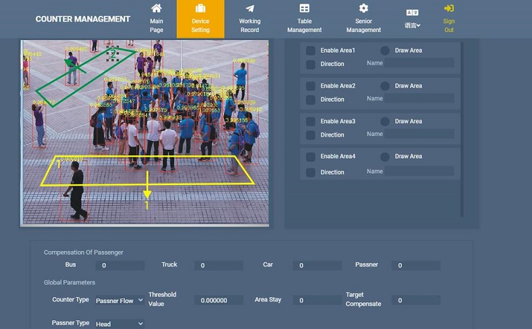Click the COUNTER MANAGEMENT title
This screenshot has height=329, width=532.
82,19
